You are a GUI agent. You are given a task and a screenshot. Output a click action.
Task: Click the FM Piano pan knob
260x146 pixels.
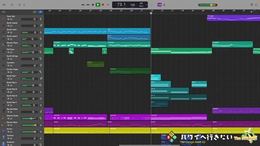[41, 52]
